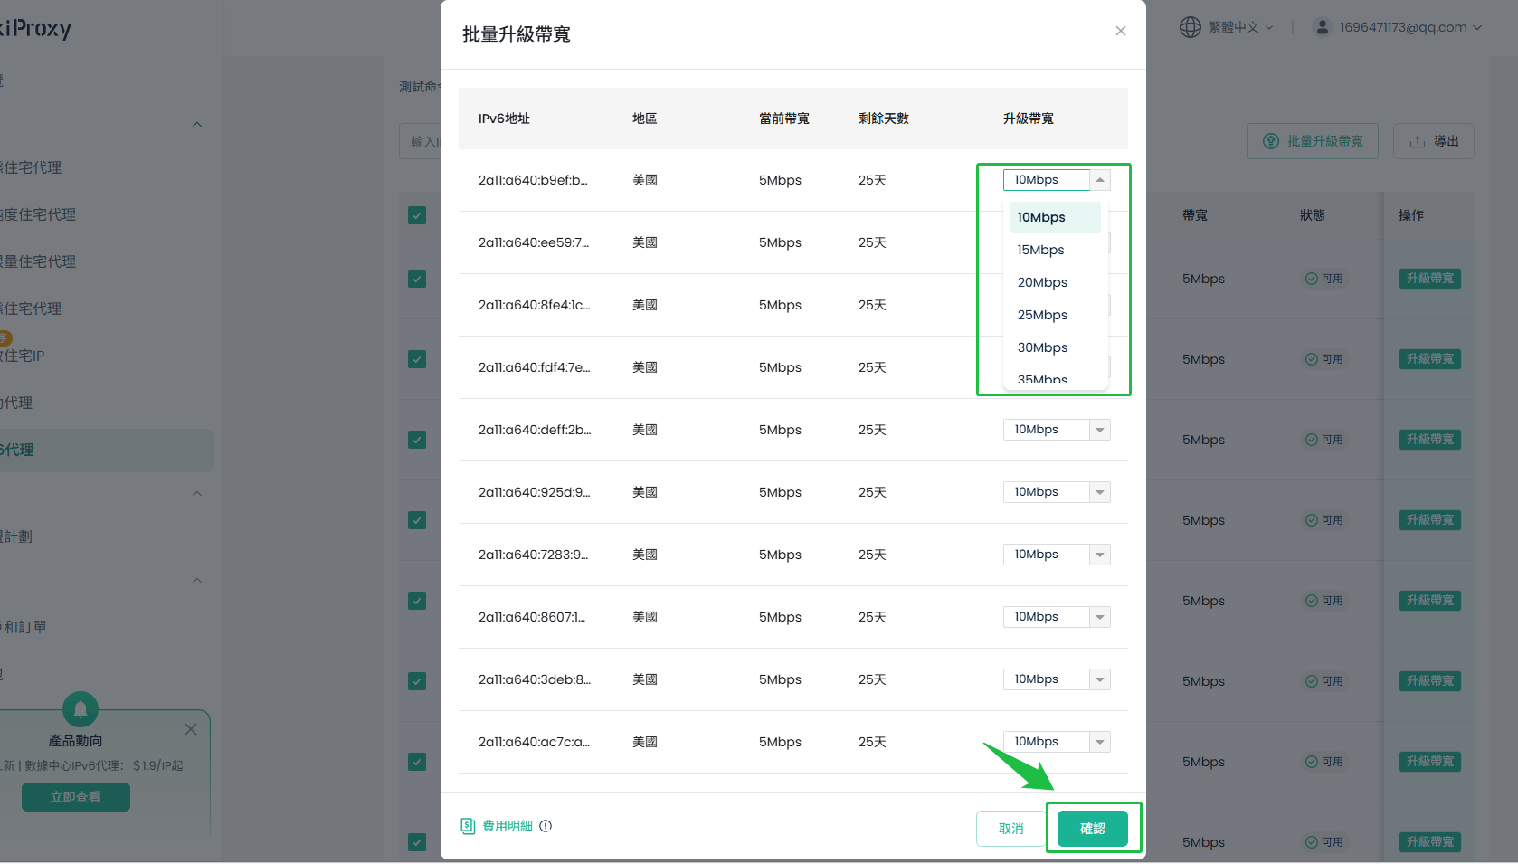Open bandwidth dropdown for 2a11:a640:7283:9
The image size is (1518, 864).
point(1057,555)
